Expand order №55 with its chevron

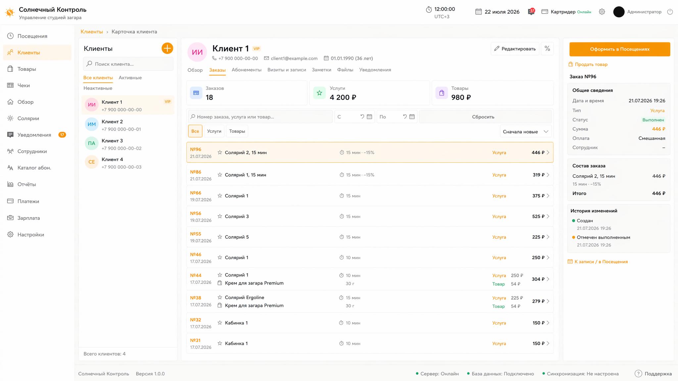pos(548,237)
